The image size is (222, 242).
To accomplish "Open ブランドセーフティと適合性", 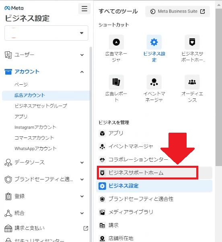I will (141, 199).
